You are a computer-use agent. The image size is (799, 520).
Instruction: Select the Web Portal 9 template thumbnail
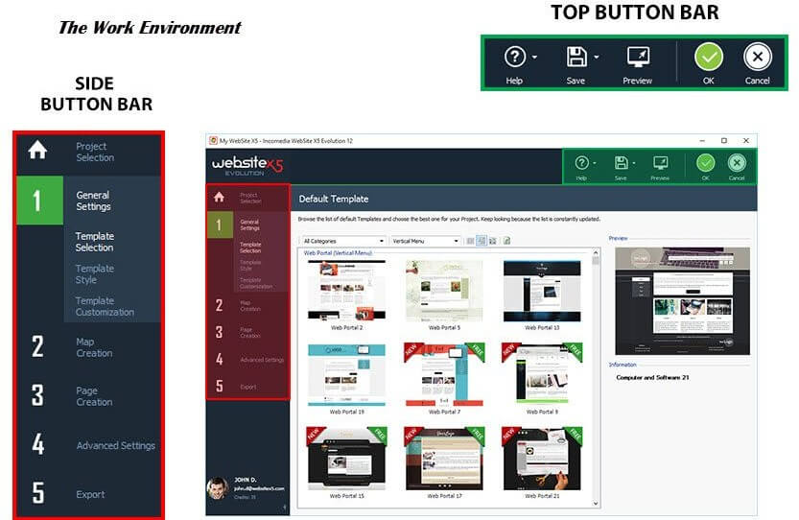click(x=542, y=375)
